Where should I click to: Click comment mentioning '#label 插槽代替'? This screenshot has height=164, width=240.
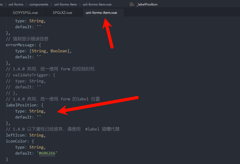click(x=63, y=129)
